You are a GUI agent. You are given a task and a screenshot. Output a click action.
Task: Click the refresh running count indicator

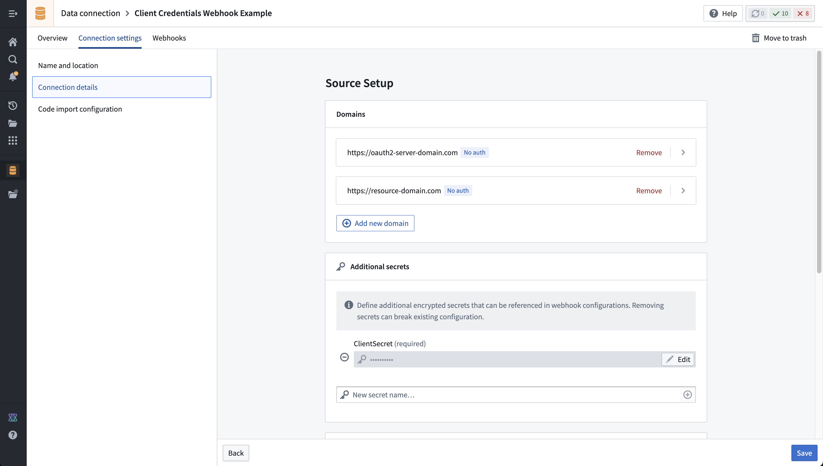coord(758,13)
